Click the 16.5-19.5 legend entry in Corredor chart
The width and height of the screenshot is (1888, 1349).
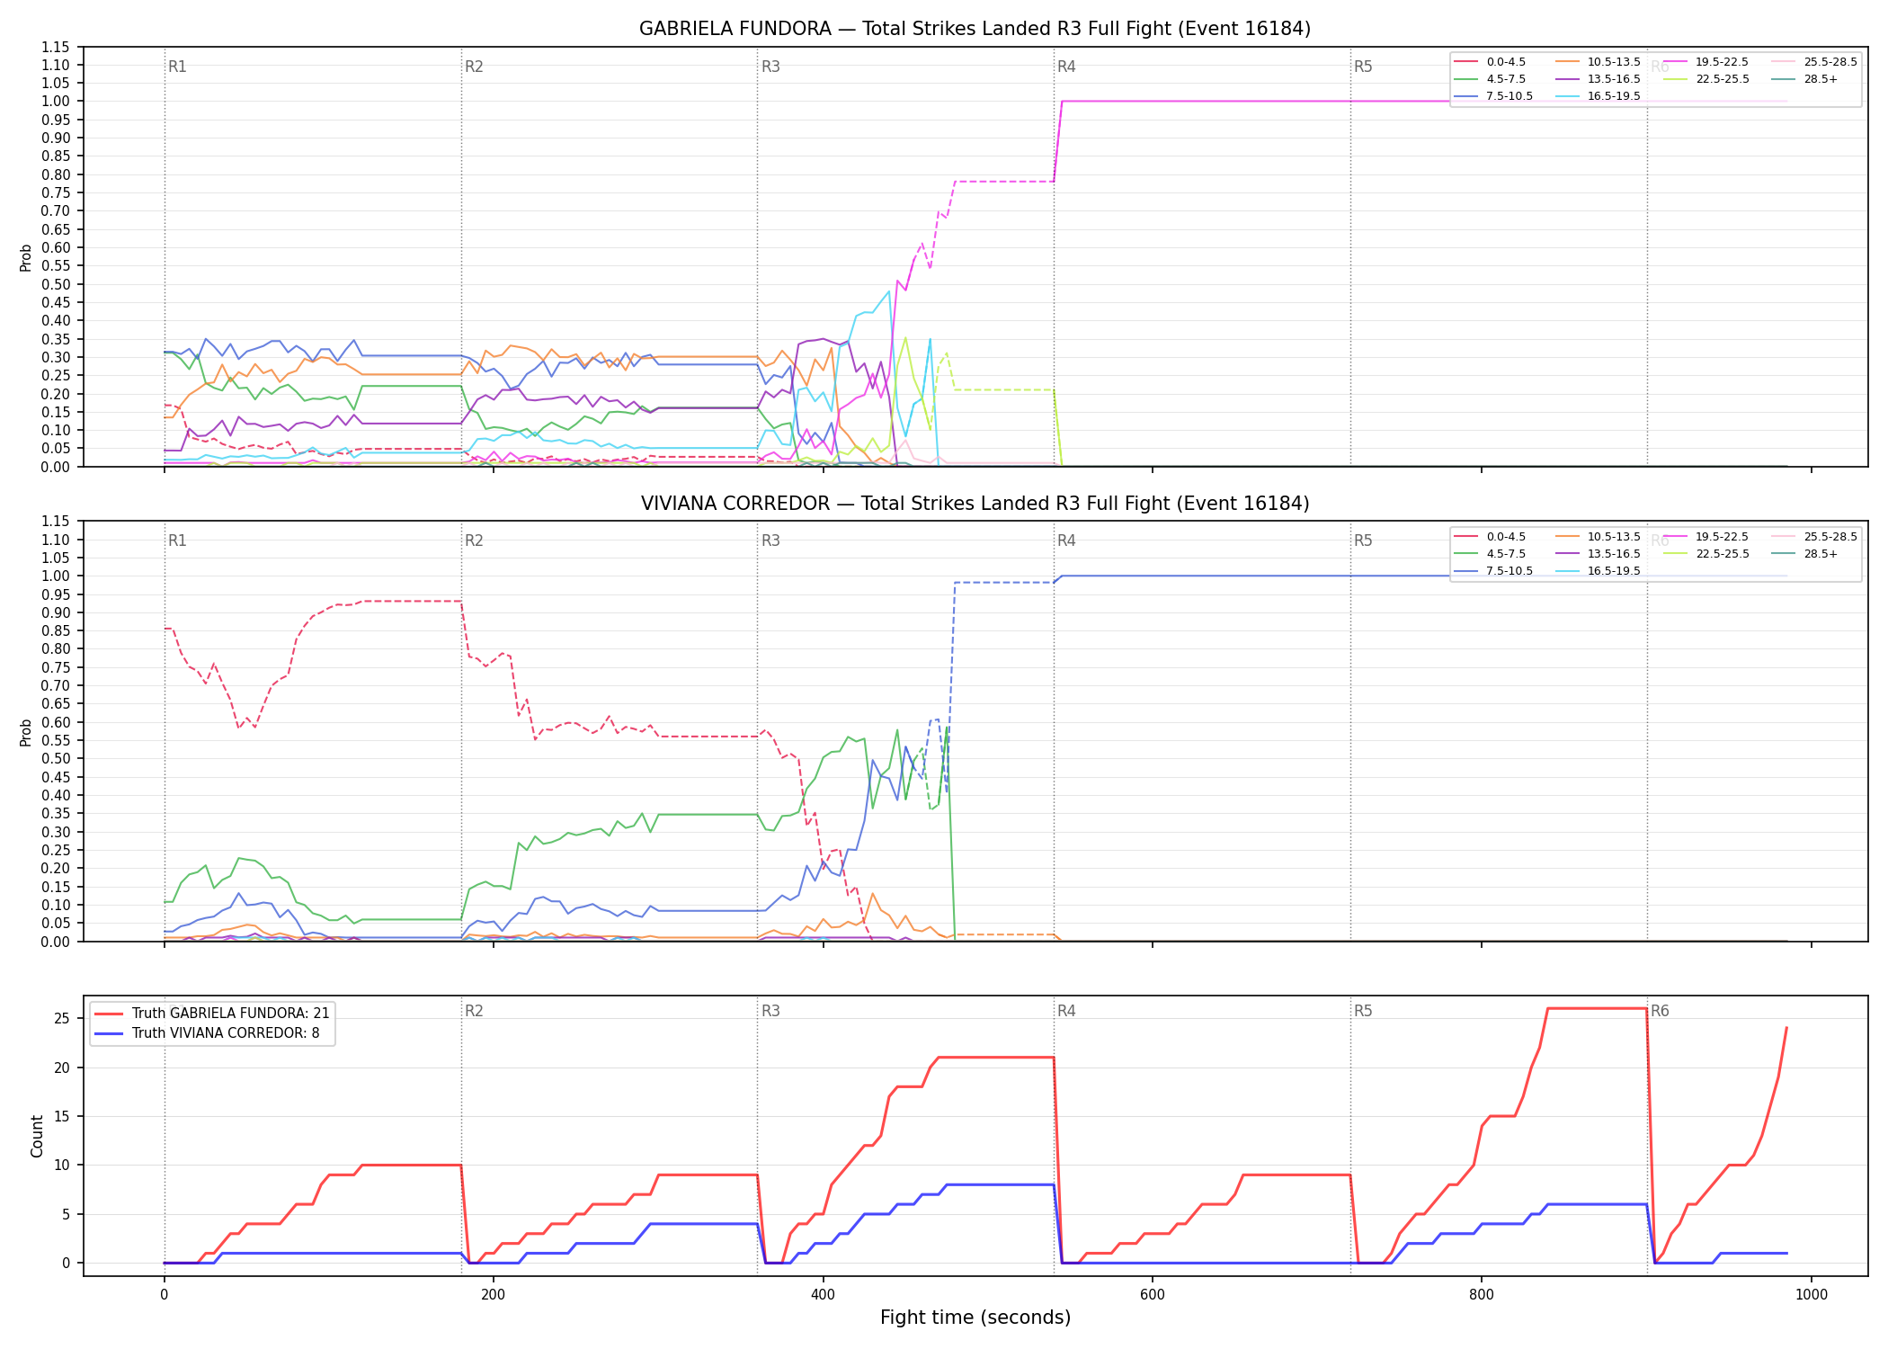coord(1598,571)
